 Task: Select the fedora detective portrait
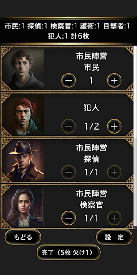coord(23,161)
